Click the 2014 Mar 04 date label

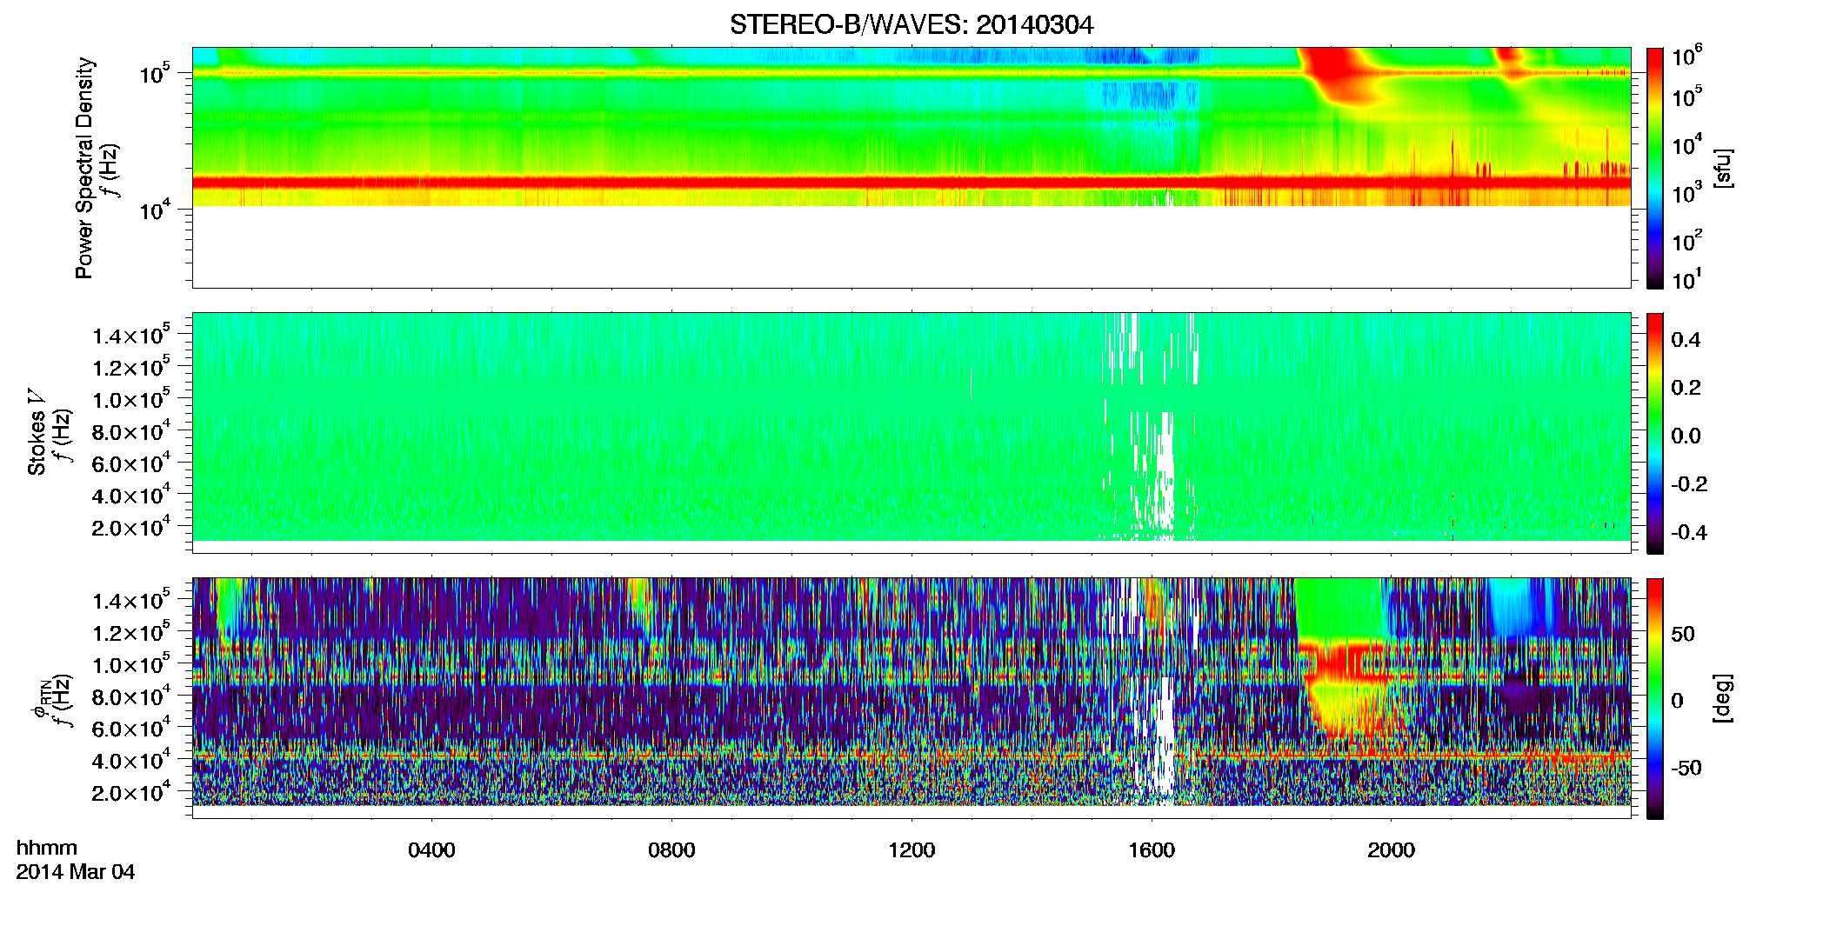coord(76,872)
